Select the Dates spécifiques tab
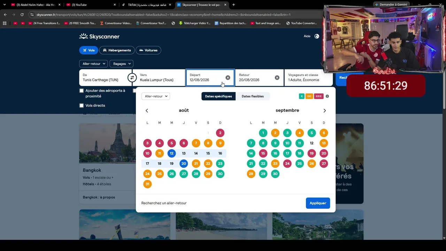Viewport: 446px width, 251px height. [x=218, y=96]
